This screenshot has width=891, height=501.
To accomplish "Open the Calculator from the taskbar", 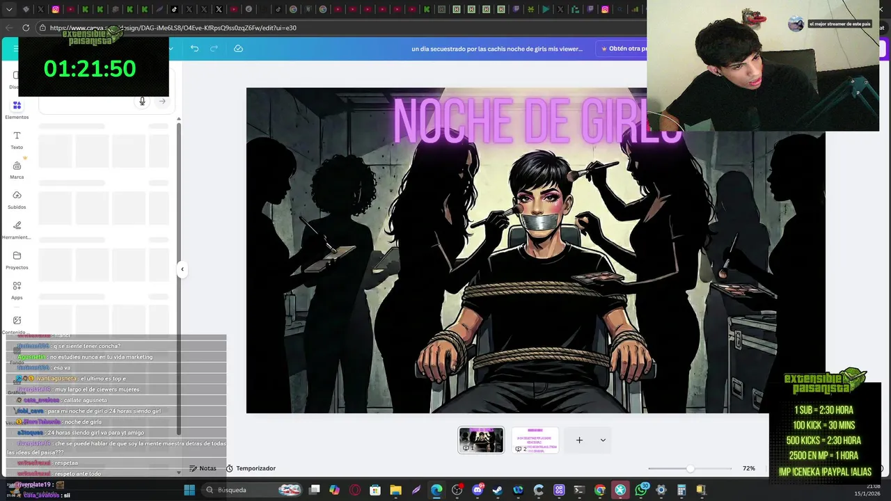I will click(681, 490).
